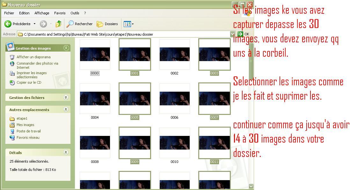Open the etape1 folder link
This screenshot has width=350, height=190.
[x=22, y=118]
